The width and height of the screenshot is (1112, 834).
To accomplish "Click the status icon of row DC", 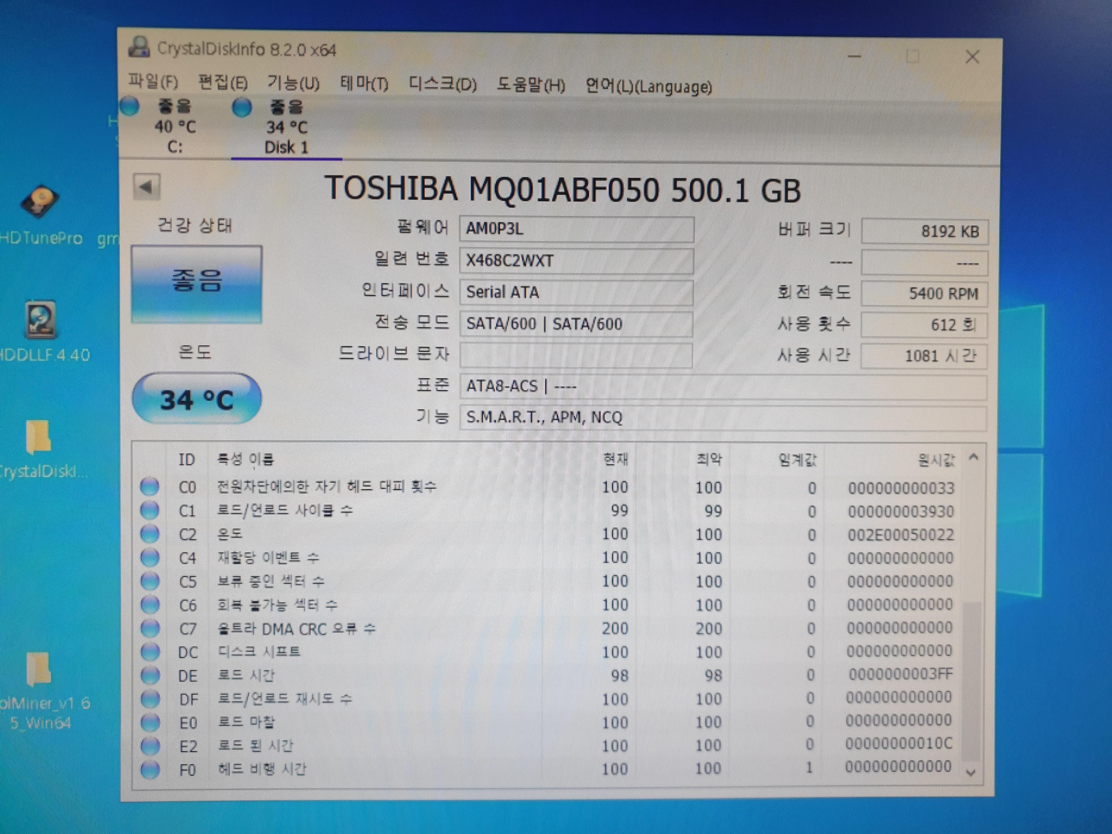I will tap(150, 651).
